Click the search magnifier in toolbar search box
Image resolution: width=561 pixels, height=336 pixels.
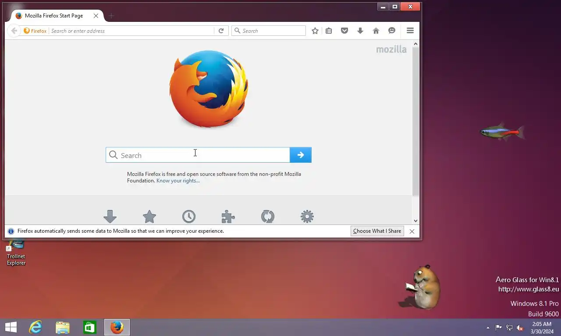(x=238, y=31)
